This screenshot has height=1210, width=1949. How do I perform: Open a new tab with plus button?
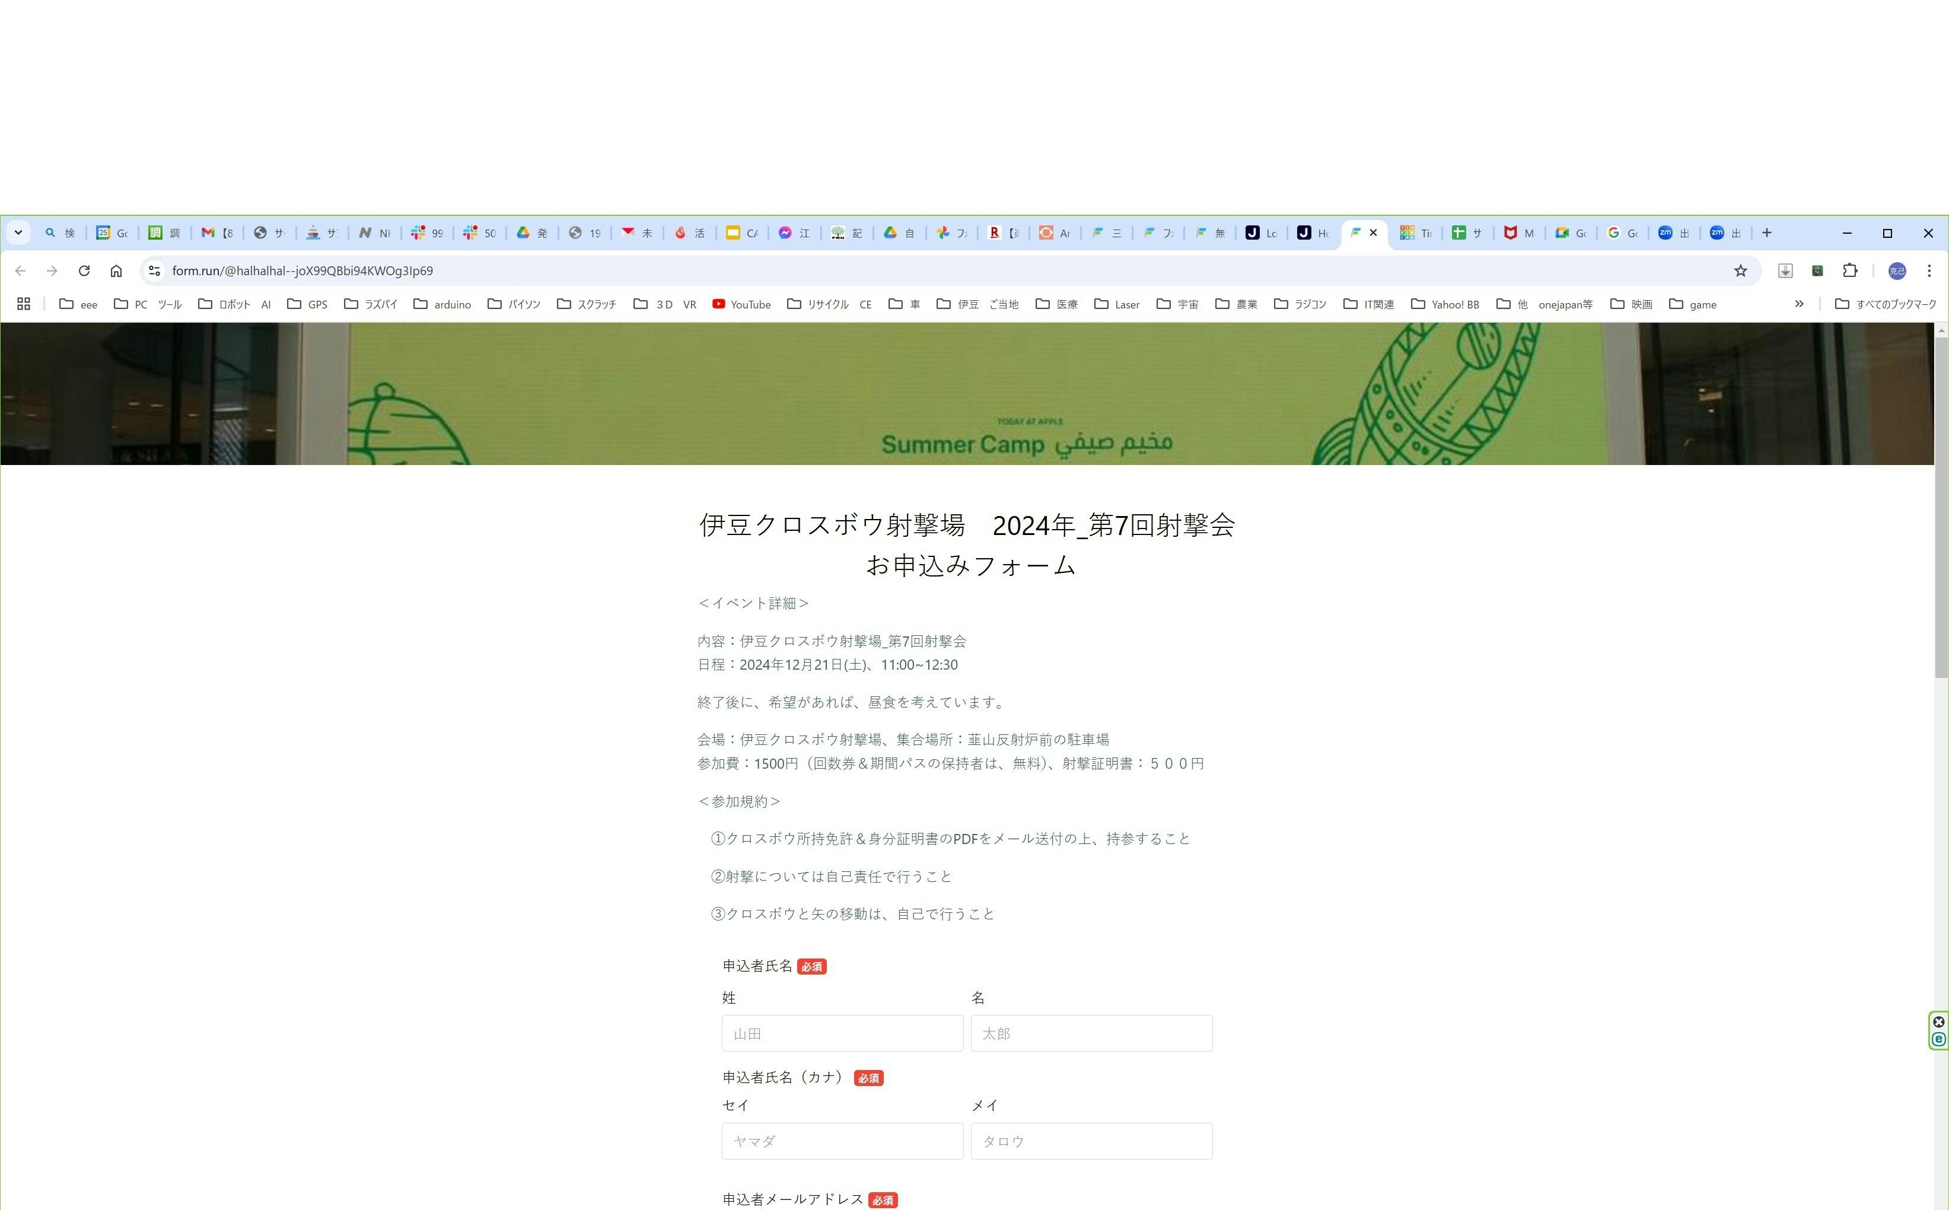1766,233
